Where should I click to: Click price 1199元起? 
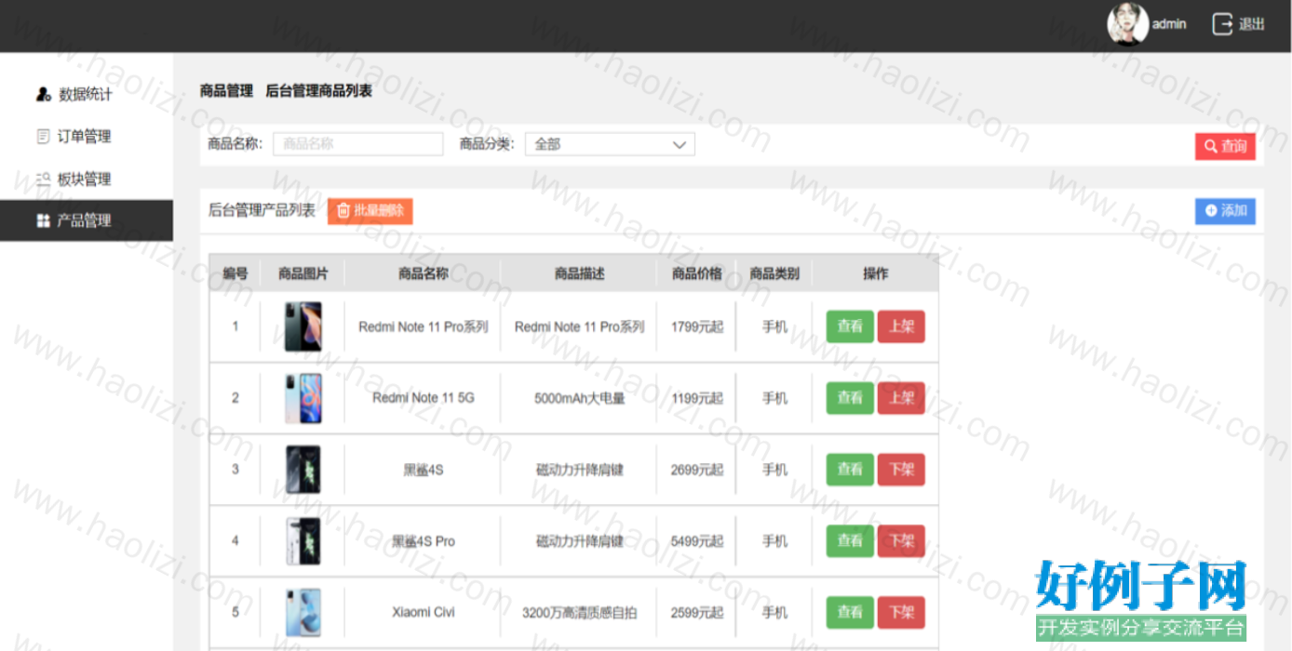[697, 398]
